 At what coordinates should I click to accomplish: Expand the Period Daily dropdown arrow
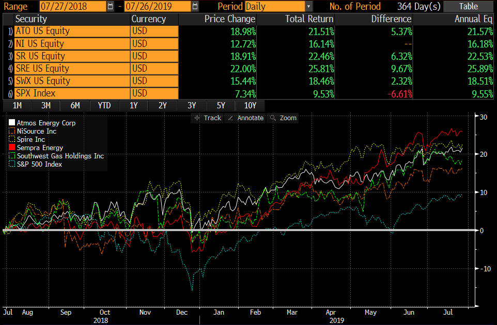tap(309, 6)
